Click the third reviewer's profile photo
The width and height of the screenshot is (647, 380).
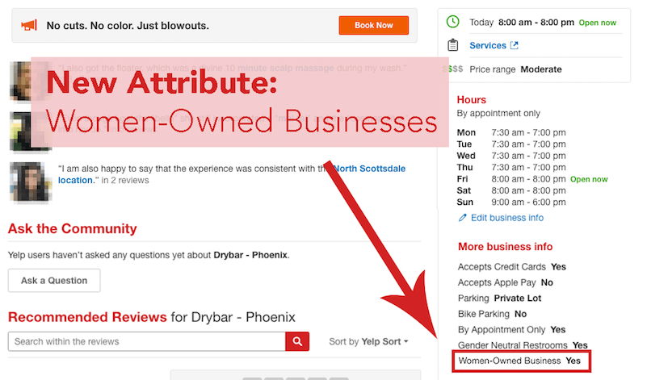coord(30,182)
